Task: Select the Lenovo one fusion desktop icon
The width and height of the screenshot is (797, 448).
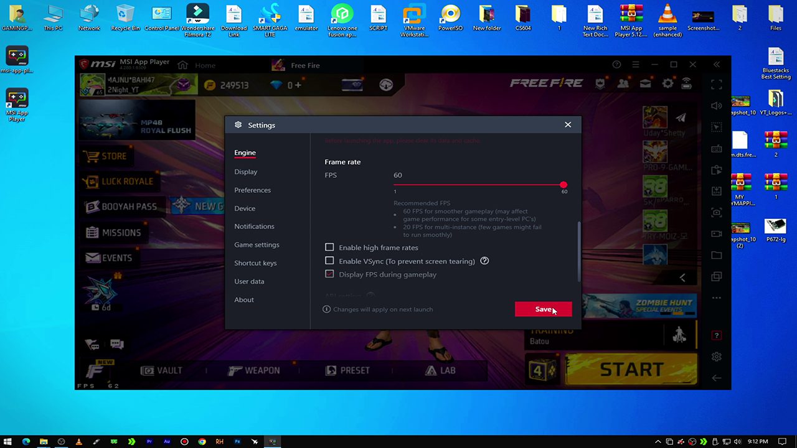Action: point(342,21)
